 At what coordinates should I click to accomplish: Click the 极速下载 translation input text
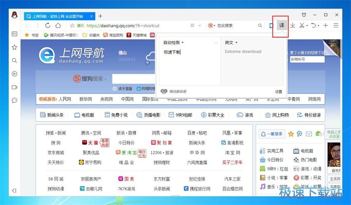pos(172,52)
